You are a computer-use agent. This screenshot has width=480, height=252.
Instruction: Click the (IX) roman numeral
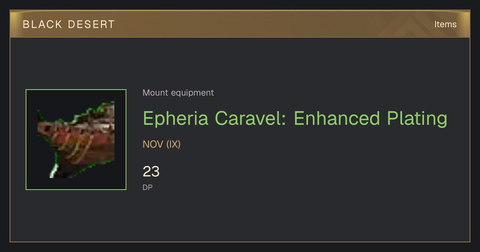(x=174, y=144)
